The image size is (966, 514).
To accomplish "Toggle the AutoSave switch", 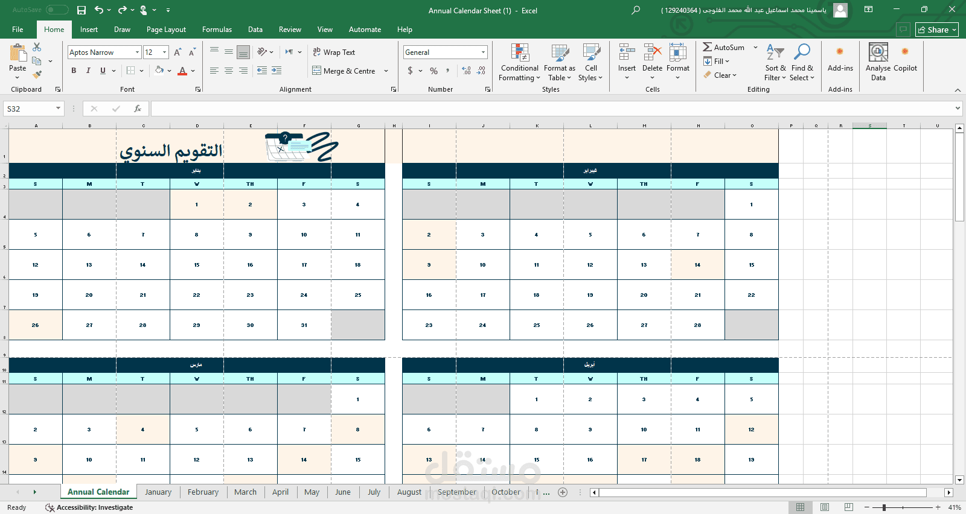I will coord(57,10).
